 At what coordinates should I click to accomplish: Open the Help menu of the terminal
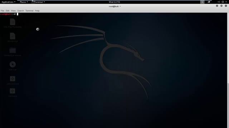pyautogui.click(x=37, y=11)
